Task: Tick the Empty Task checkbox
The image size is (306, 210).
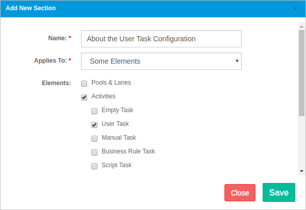Action: coord(94,111)
